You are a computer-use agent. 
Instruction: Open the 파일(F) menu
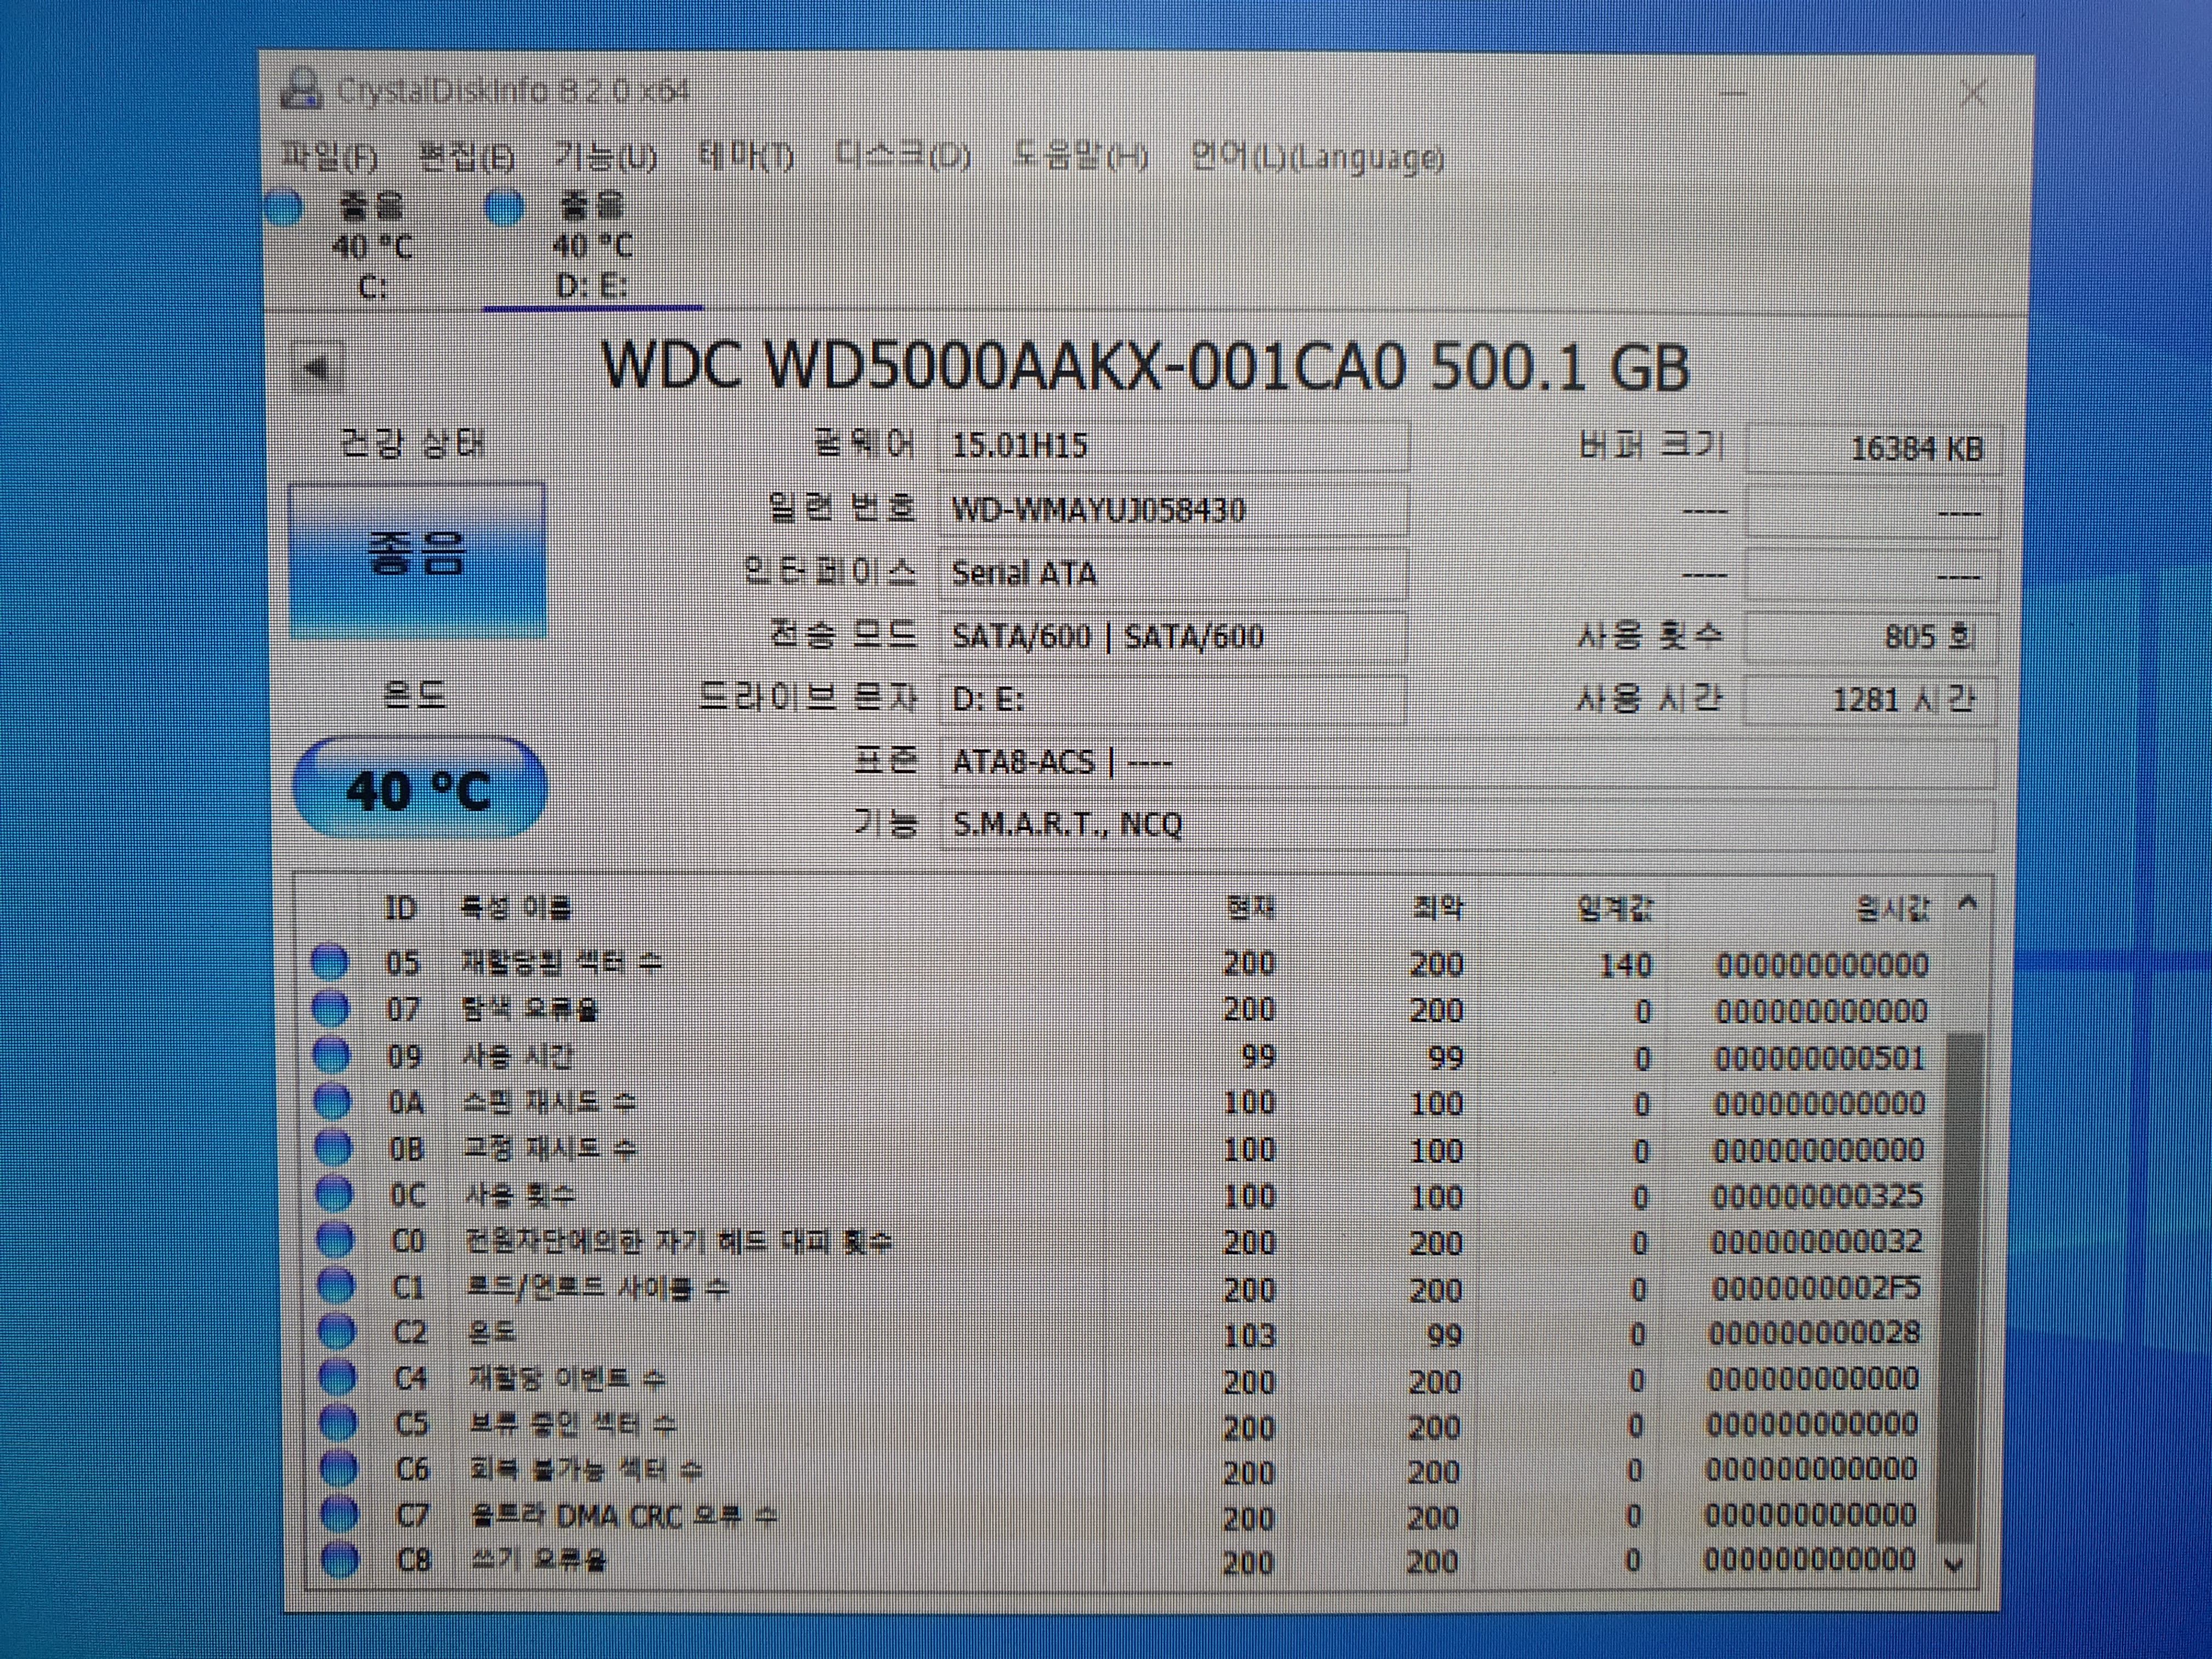point(330,157)
